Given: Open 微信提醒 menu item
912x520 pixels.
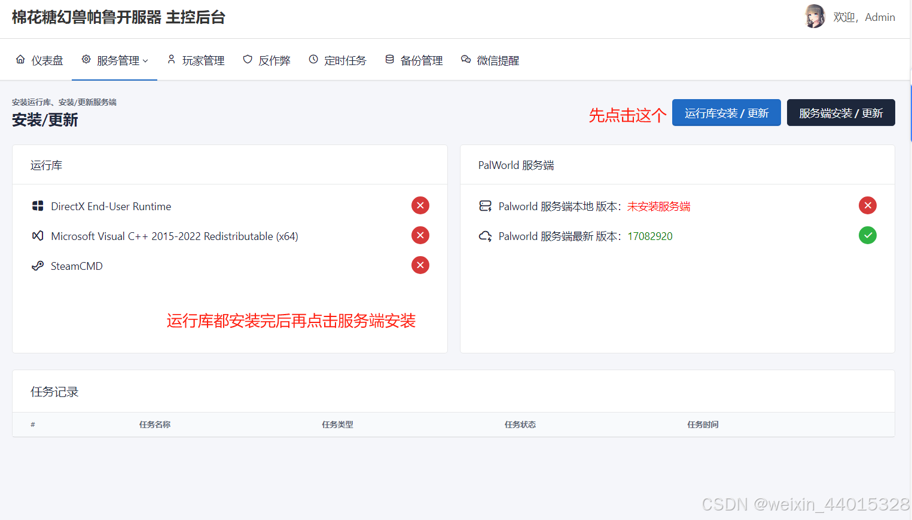Looking at the screenshot, I should coord(490,60).
